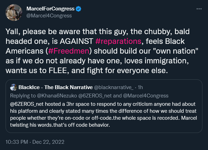
Task: Follow the #reparations hashtag
Action: click(x=118, y=41)
